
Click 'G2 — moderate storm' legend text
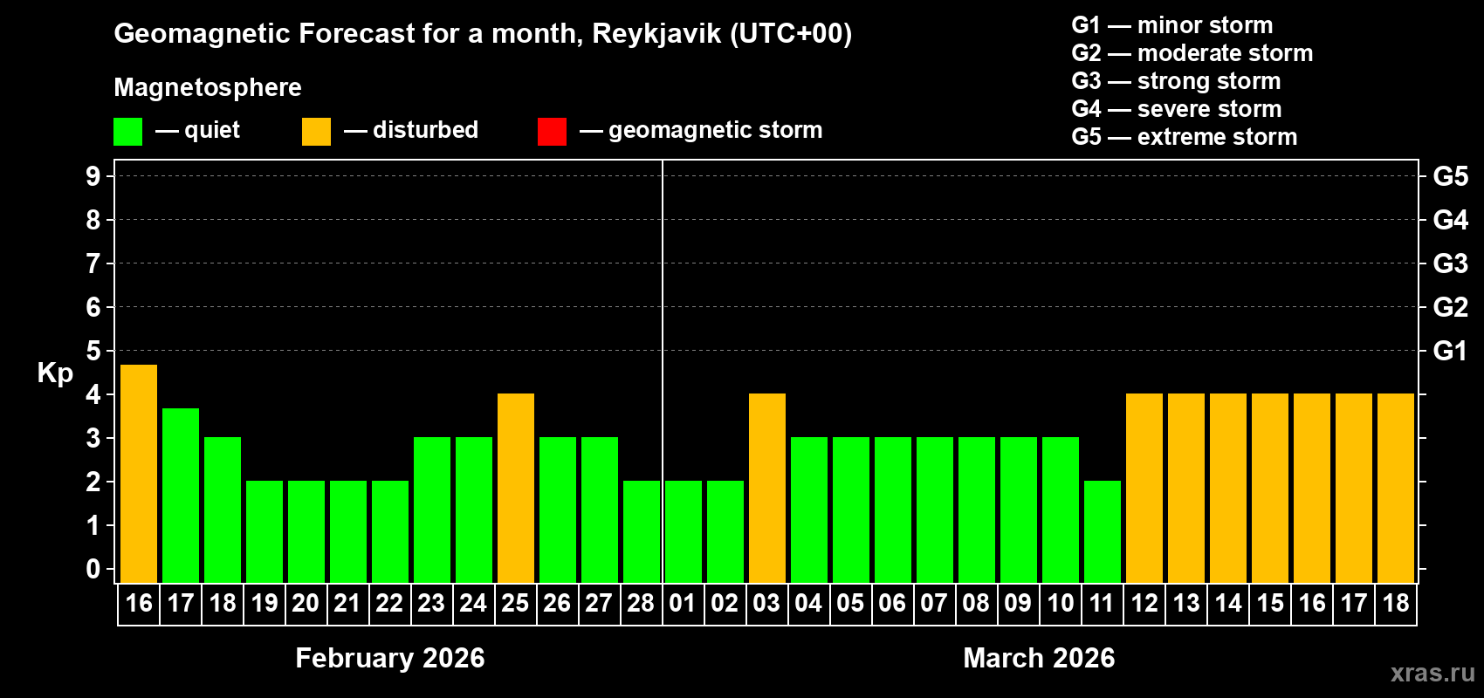[x=1192, y=53]
